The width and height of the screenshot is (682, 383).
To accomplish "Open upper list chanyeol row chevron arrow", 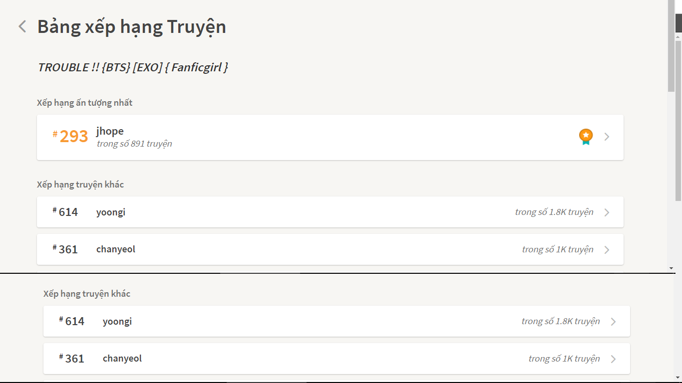I will pyautogui.click(x=607, y=250).
